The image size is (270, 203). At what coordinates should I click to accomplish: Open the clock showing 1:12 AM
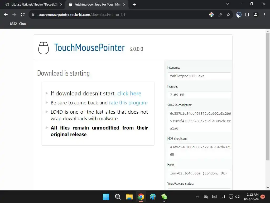tap(251, 197)
